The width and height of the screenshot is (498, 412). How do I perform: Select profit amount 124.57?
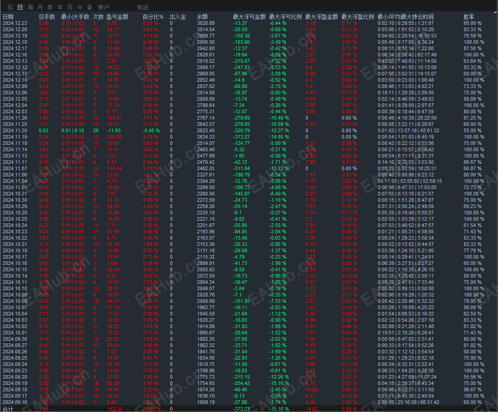[x=114, y=118]
